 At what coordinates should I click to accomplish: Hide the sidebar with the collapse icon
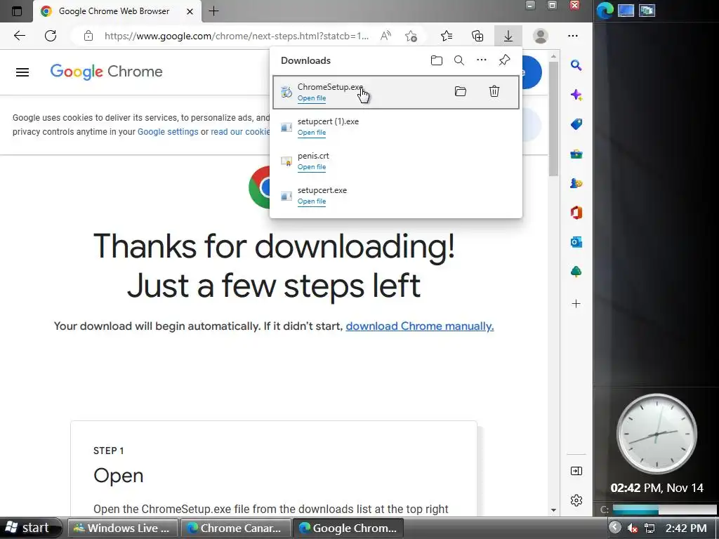coord(576,471)
